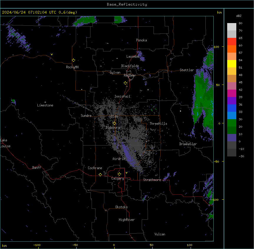Click the yellow diamond marker south of RedDeer
254x249 pixels.
point(126,83)
